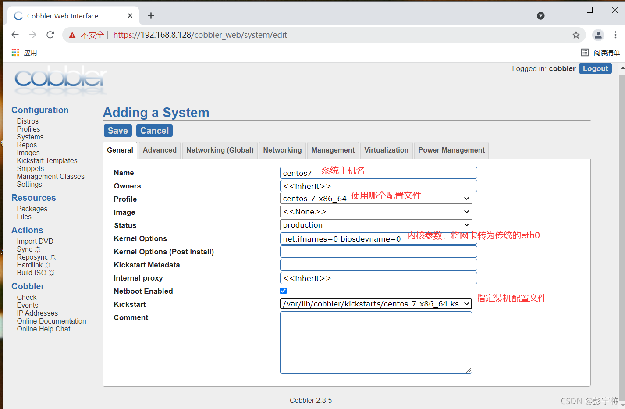Click the not-secure warning triangle icon

tap(72, 35)
